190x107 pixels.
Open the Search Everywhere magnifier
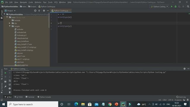tap(188, 7)
